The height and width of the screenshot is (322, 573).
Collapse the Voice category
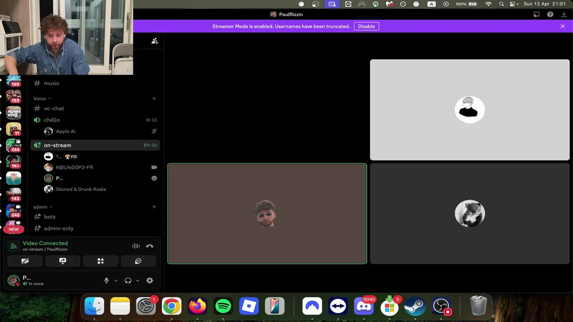[x=42, y=98]
